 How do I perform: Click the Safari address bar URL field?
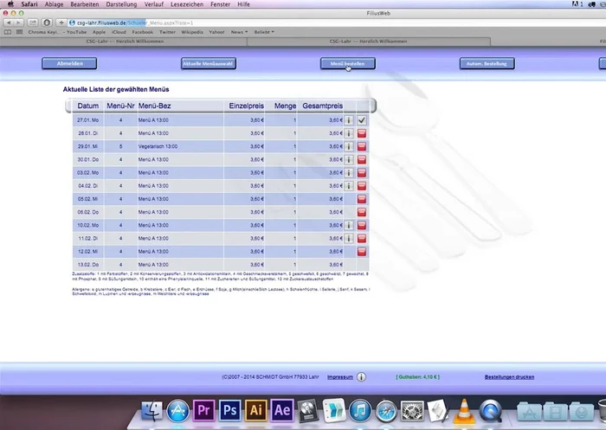click(260, 22)
